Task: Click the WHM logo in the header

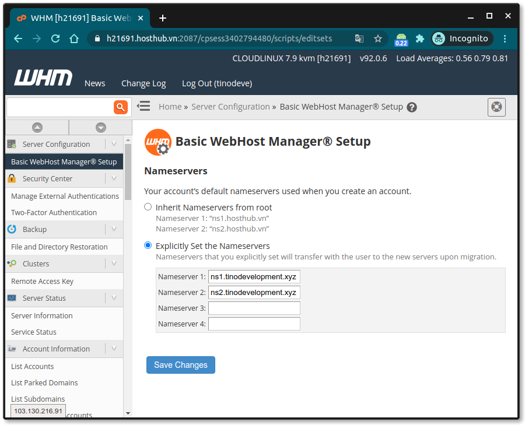Action: tap(43, 78)
